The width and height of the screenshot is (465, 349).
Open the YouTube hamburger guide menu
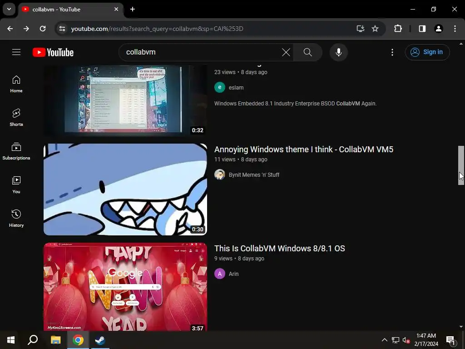[16, 52]
